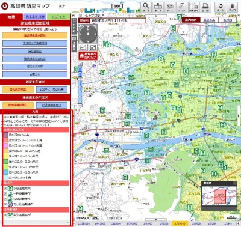Open the magnifier search tool in toolbar
This screenshot has height=227, width=241.
click(146, 7)
